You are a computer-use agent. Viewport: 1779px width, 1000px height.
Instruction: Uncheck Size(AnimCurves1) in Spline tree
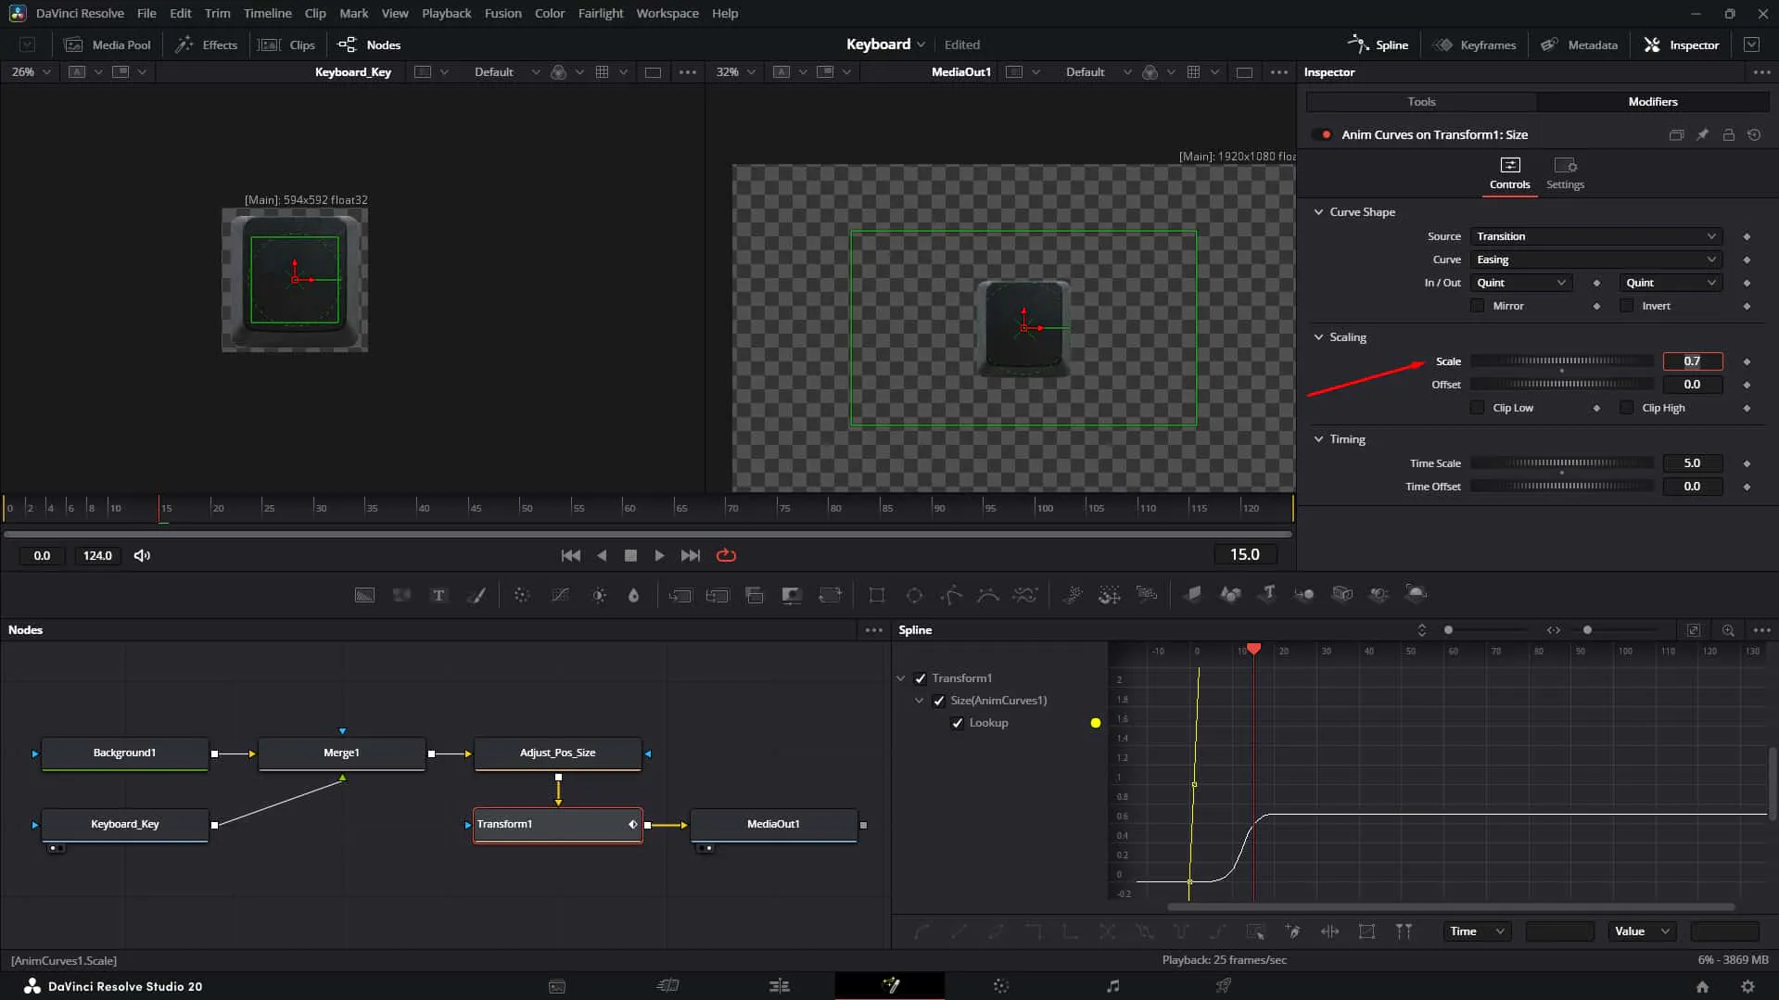point(939,701)
